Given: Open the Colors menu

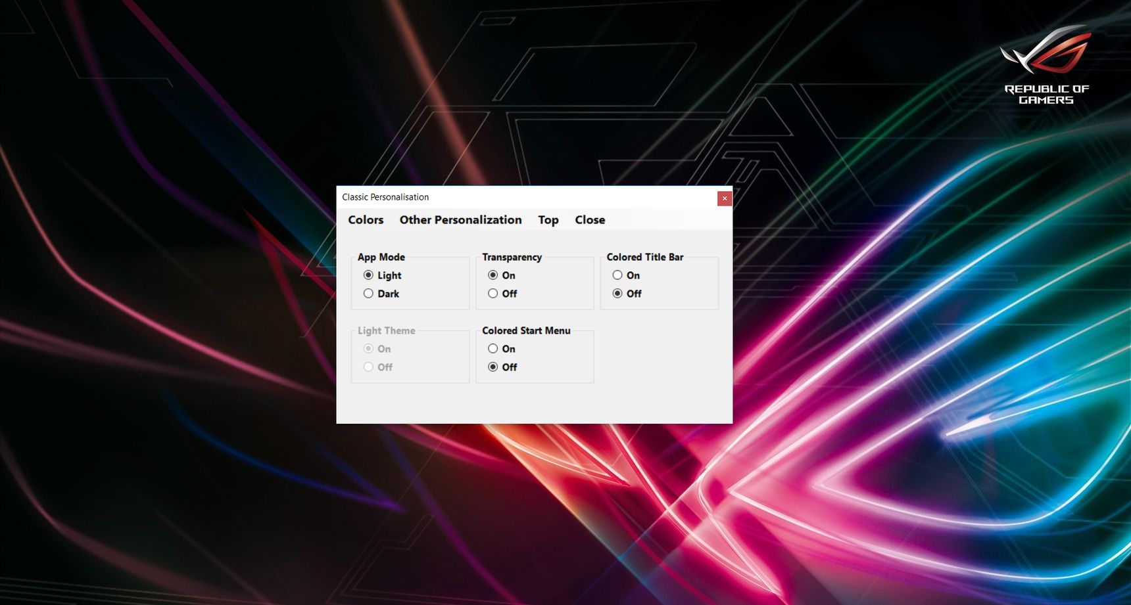Looking at the screenshot, I should 366,220.
